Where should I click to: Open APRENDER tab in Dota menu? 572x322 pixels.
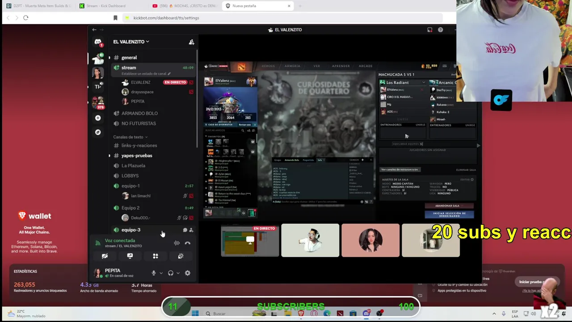[x=341, y=66]
